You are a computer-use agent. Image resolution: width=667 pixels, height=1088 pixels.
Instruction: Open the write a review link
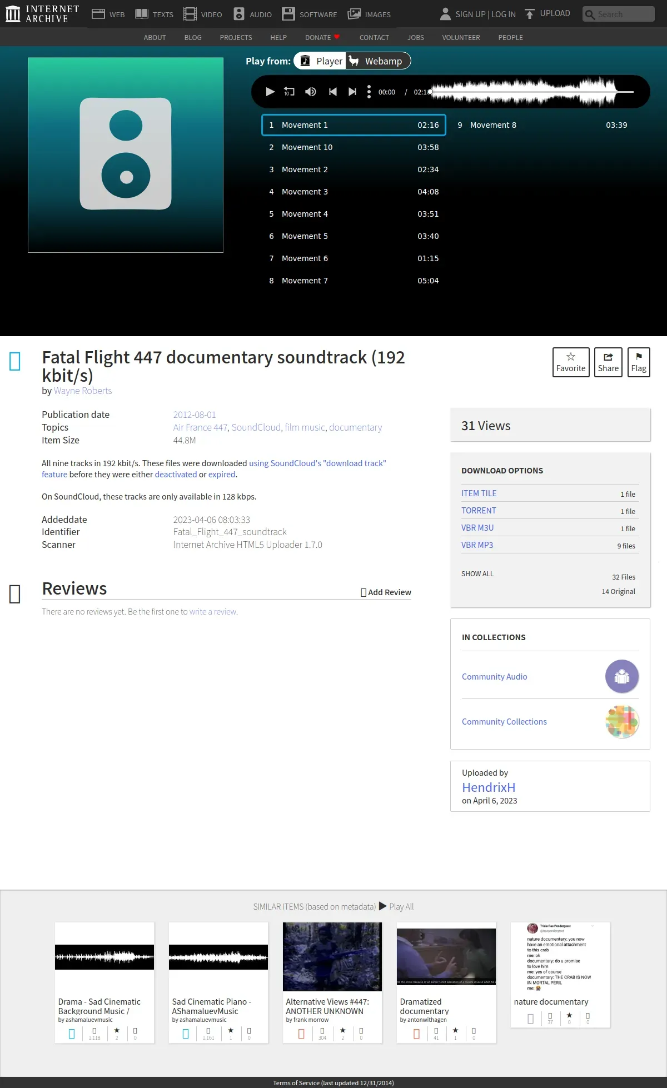213,612
